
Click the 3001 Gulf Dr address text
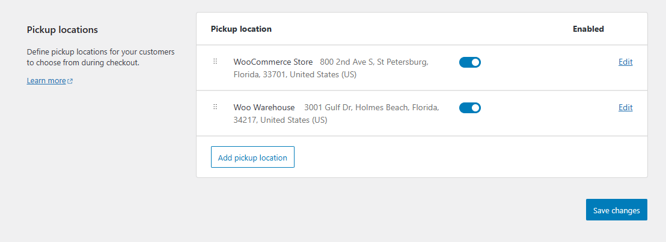[371, 107]
